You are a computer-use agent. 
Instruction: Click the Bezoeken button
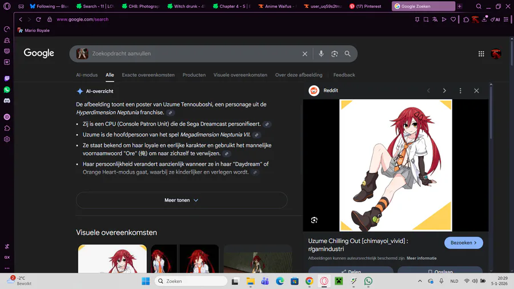tap(464, 243)
